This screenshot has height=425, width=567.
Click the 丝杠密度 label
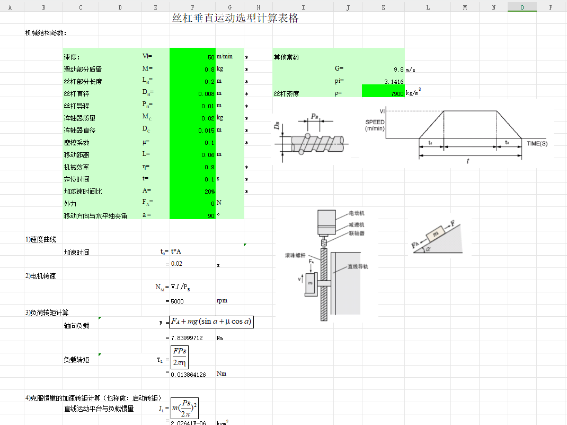click(x=286, y=94)
